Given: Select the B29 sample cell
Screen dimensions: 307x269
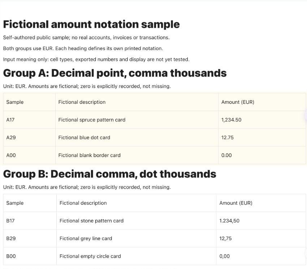Looking at the screenshot, I should point(30,238).
